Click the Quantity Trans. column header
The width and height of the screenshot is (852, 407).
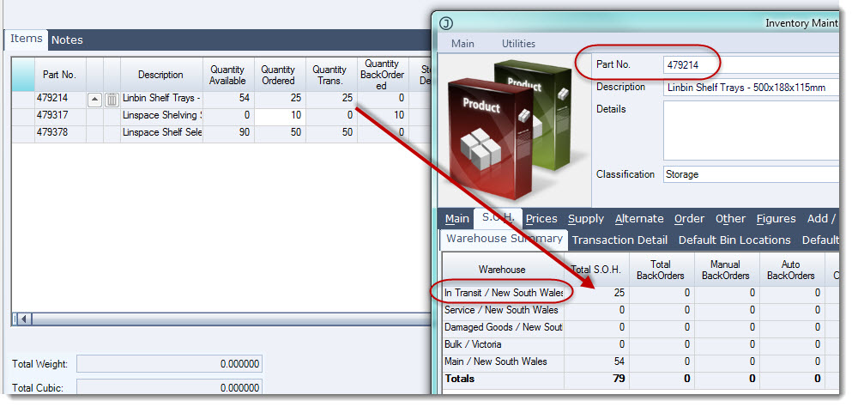(330, 75)
